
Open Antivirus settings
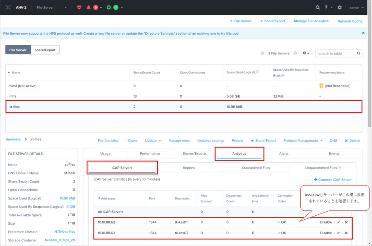pyautogui.click(x=211, y=140)
